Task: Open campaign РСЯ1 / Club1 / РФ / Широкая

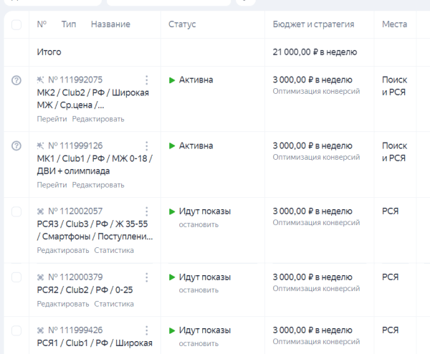Action: [x=95, y=343]
